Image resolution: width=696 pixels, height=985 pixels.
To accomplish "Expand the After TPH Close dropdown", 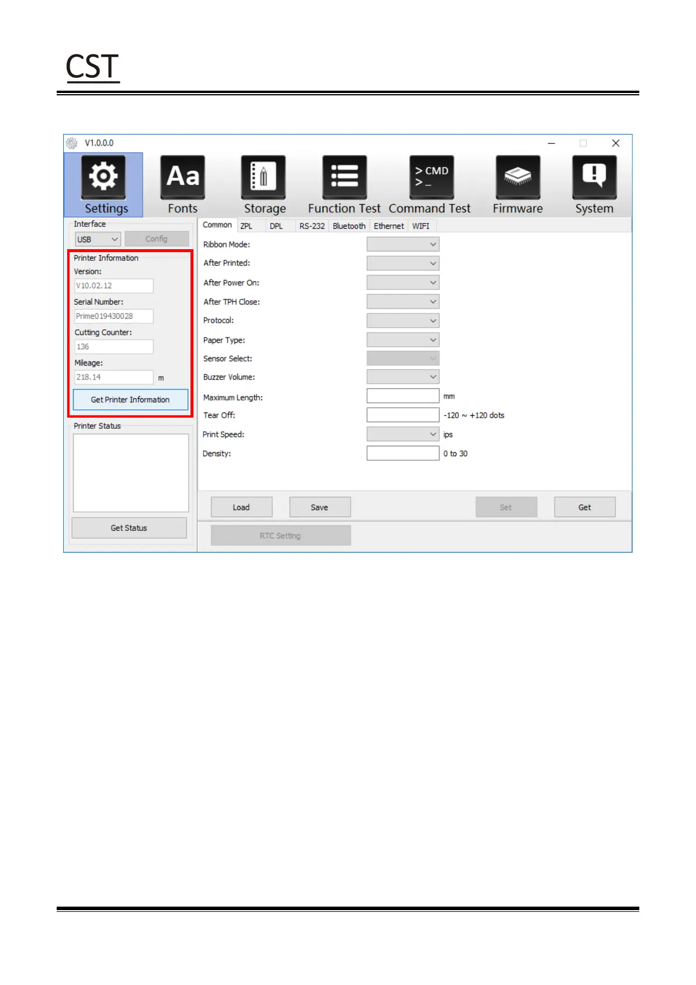I will pos(403,302).
